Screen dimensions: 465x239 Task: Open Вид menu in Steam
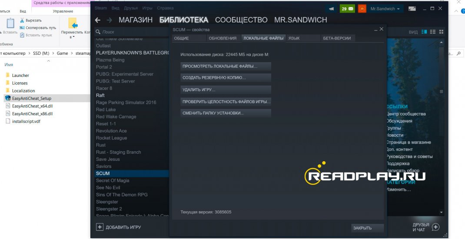coord(115,8)
